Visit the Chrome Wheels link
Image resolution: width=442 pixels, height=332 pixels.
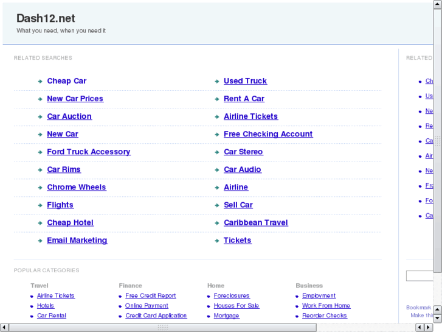click(77, 187)
